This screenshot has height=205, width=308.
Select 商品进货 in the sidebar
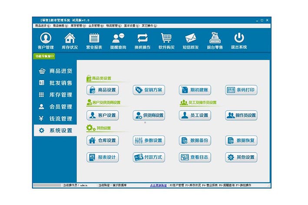coord(55,71)
